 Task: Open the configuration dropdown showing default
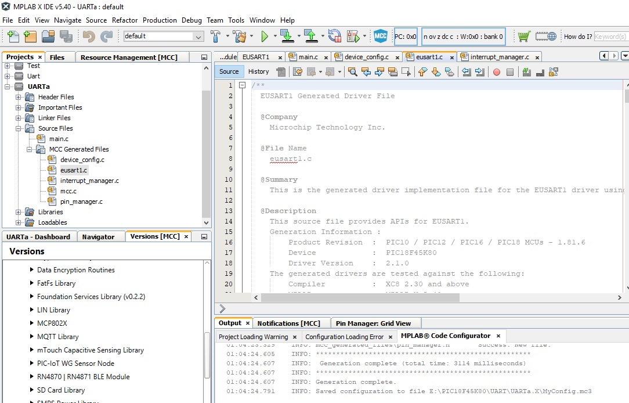click(x=164, y=36)
